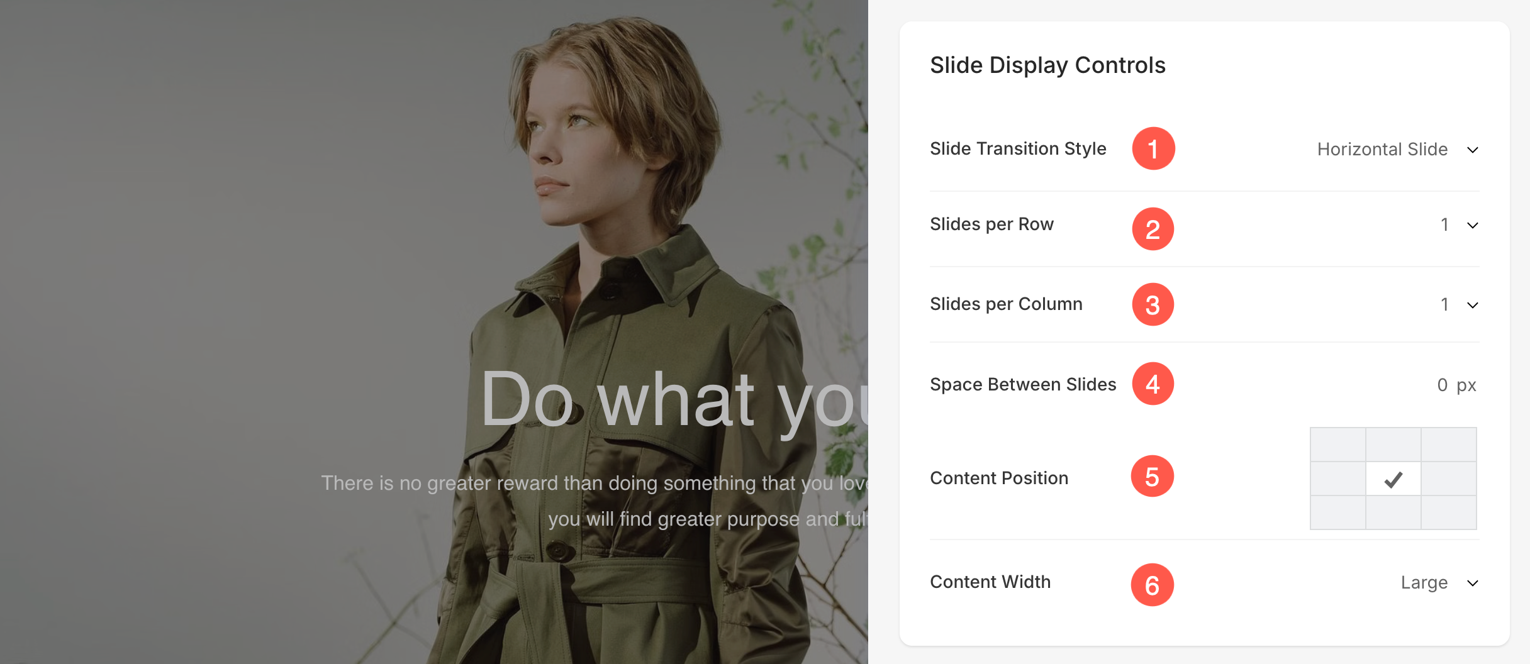Screen dimensions: 1530x664
Task: Click the 'Do what you' slide heading
Action: pos(674,400)
